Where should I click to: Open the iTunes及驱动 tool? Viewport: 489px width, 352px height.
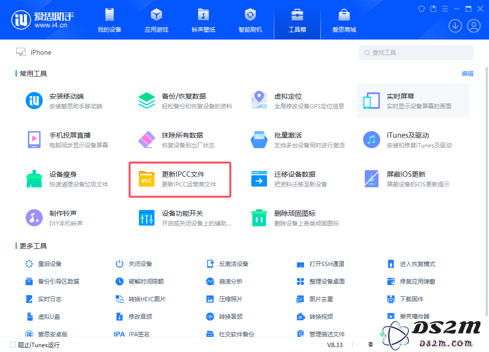click(407, 140)
